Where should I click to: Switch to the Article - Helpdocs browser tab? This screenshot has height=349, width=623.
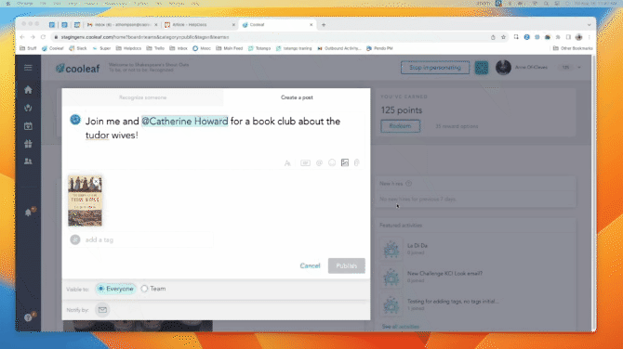pyautogui.click(x=200, y=24)
